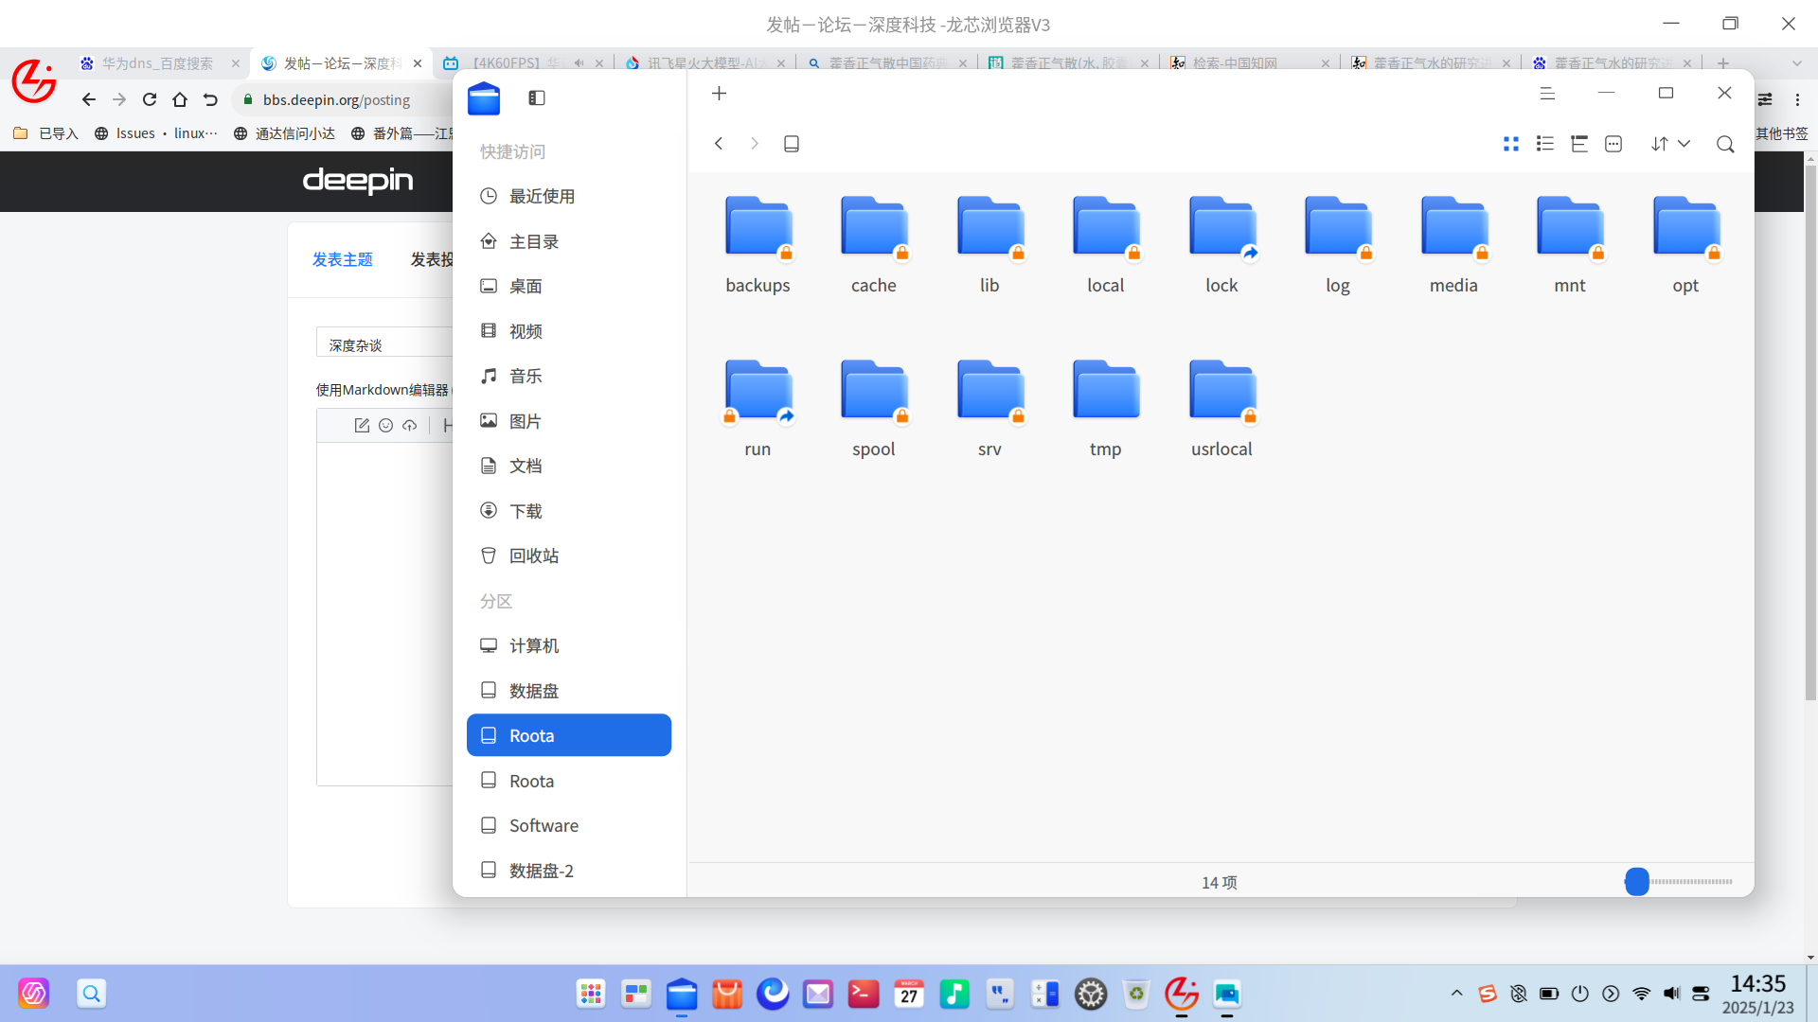Switch to 华为dns_百度搜索 browser tab
Viewport: 1818px width, 1022px height.
point(160,63)
